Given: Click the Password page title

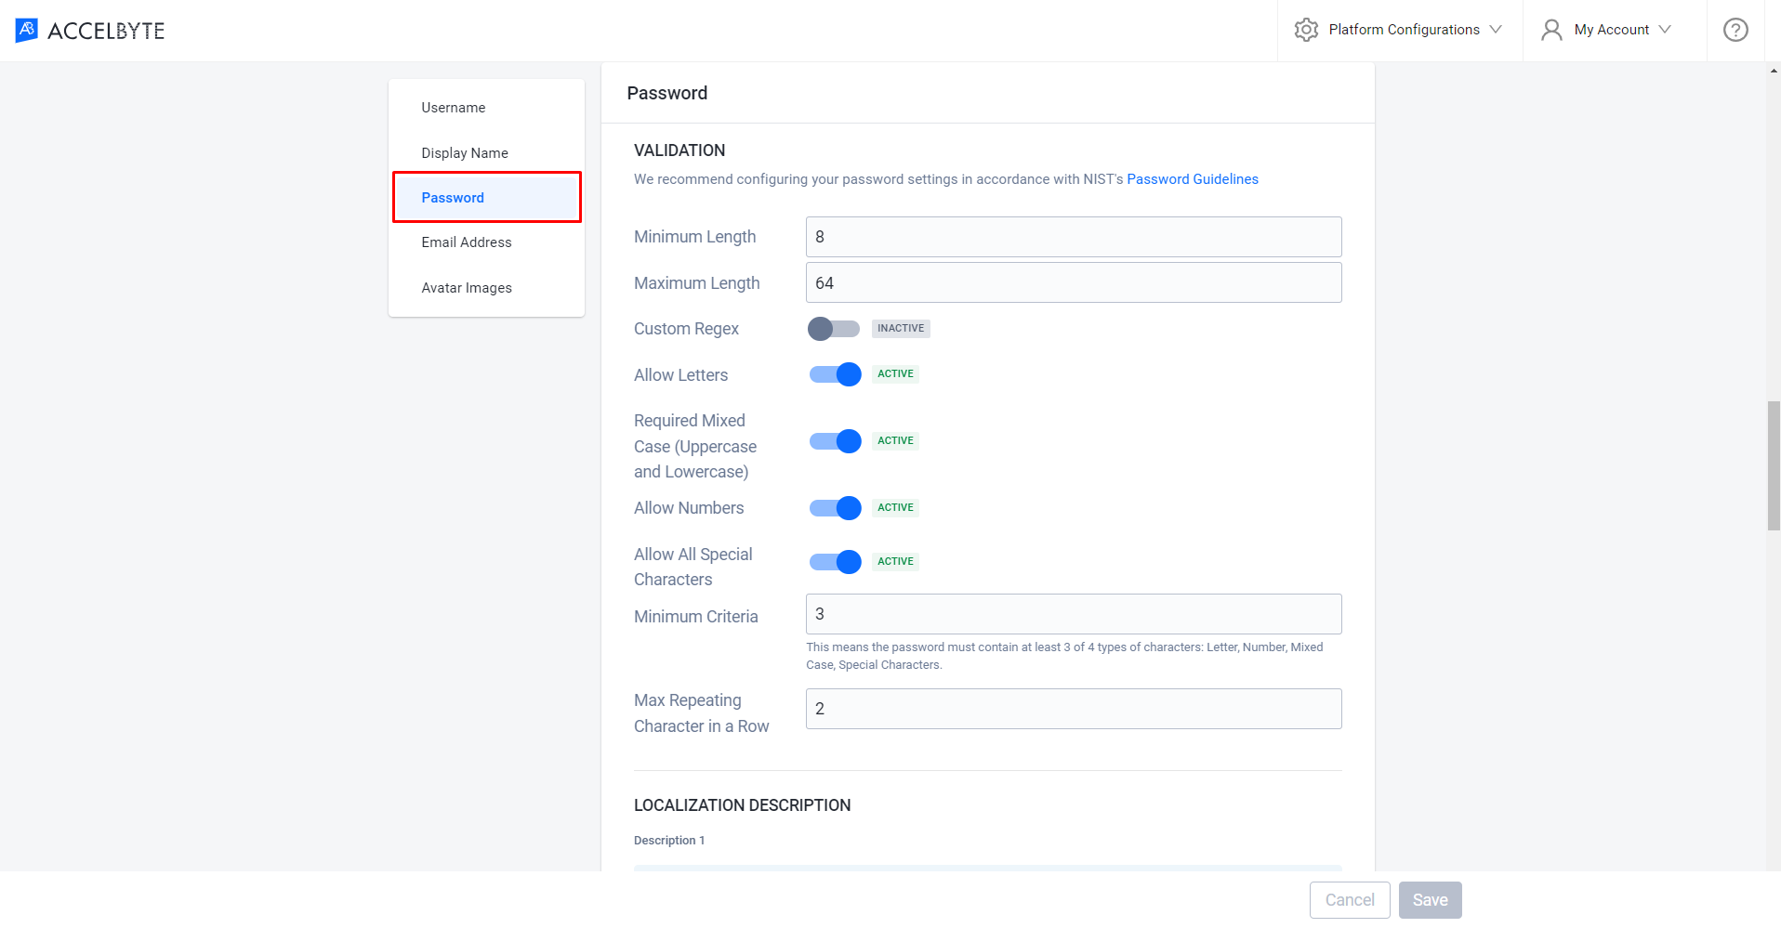Looking at the screenshot, I should (667, 93).
